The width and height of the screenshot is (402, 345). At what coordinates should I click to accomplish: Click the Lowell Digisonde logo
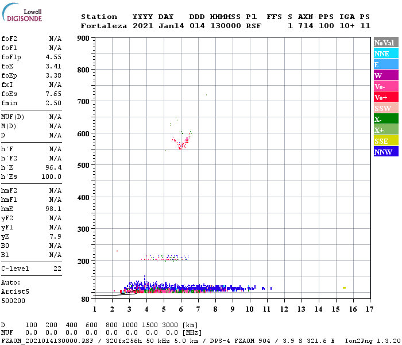tap(22, 12)
